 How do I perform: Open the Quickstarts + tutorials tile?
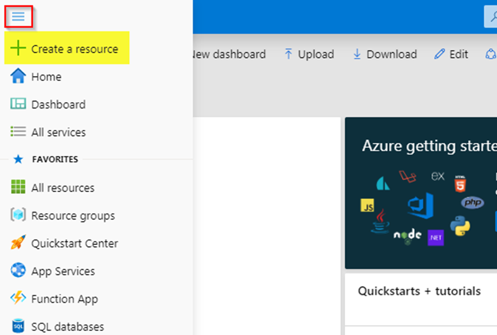coord(421,299)
